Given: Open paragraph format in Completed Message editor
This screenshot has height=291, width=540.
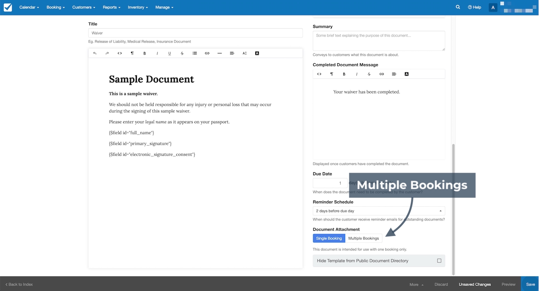Looking at the screenshot, I should click(332, 74).
